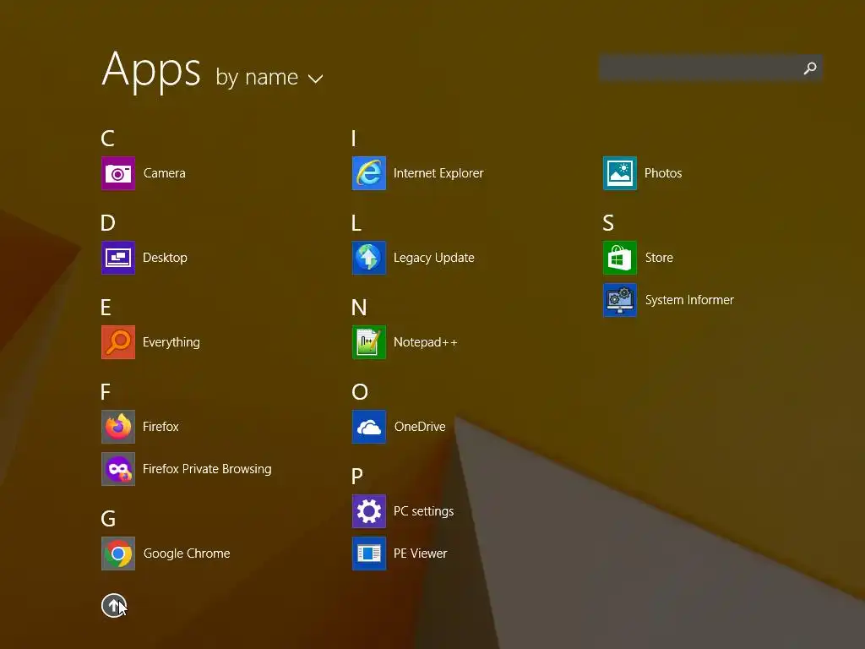Click the "Internet Explorer" label text
Image resolution: width=865 pixels, height=649 pixels.
coord(438,173)
